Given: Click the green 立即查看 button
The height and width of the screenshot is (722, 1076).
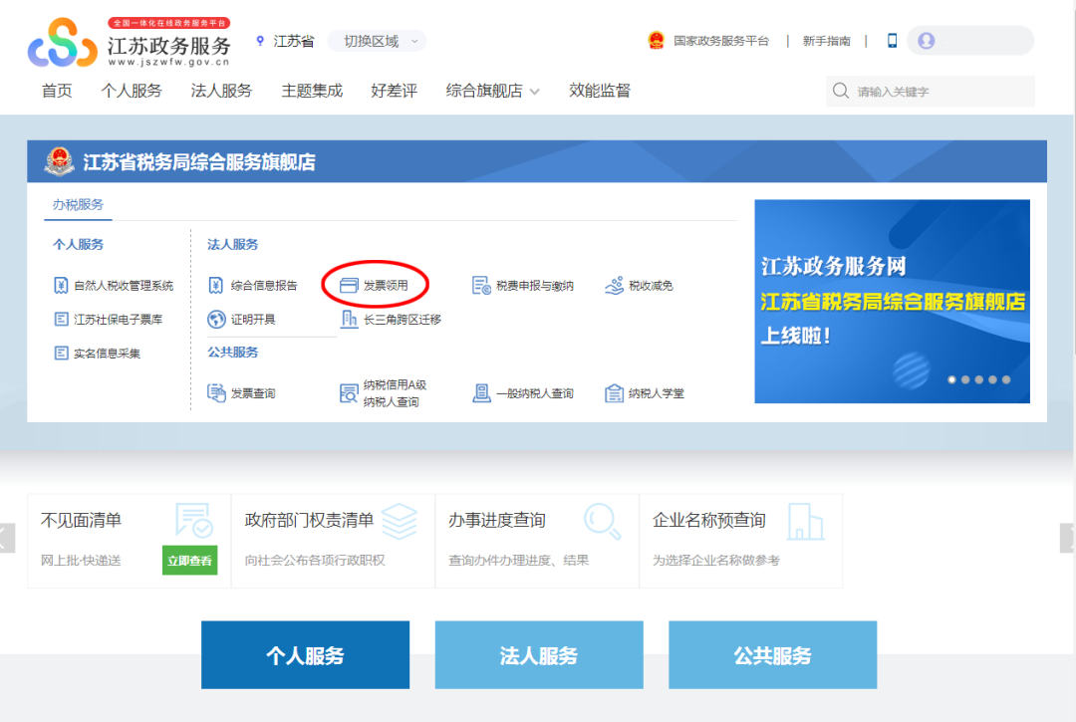Looking at the screenshot, I should [x=190, y=561].
